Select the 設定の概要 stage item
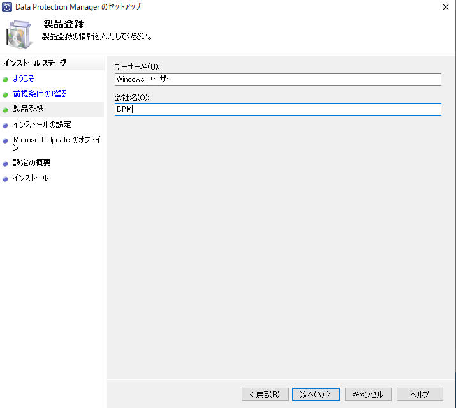Viewport: 456px width, 408px height. [32, 163]
